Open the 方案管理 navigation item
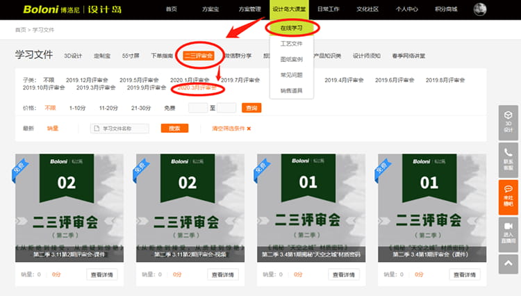This screenshot has width=521, height=296. click(249, 9)
